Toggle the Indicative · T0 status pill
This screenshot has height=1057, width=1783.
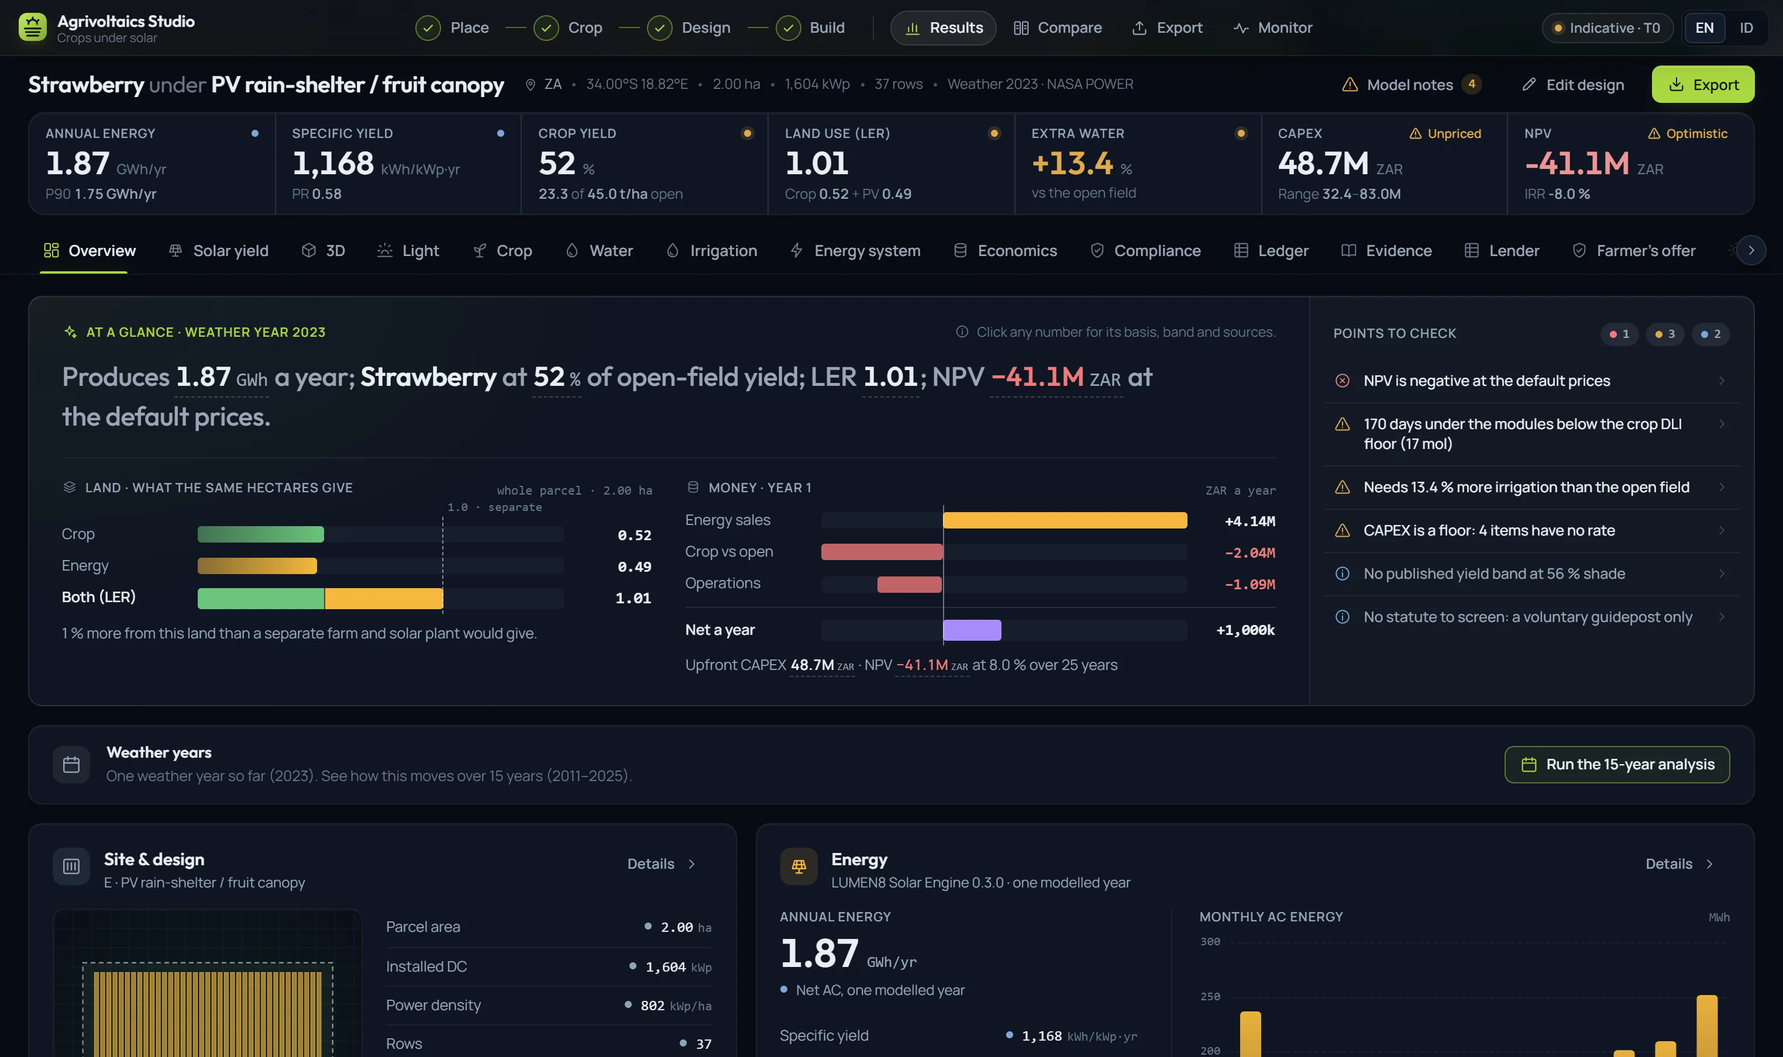[x=1607, y=28]
